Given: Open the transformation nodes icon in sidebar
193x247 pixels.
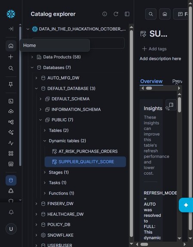Looking at the screenshot, I should [11, 122].
